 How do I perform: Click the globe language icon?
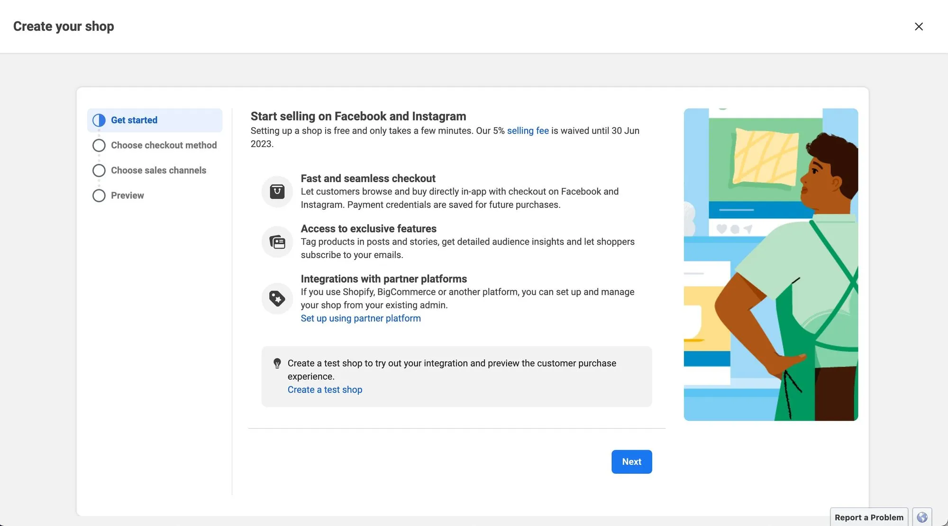point(922,517)
